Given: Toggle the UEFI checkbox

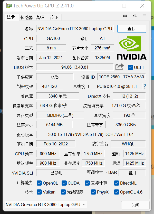Looking at the screenshot, I should [x=130, y=67].
